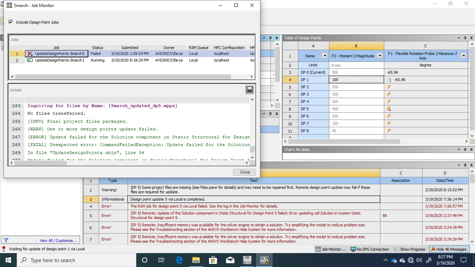The image size is (475, 267).
Task: Pin the Table of Design Points panel
Action: click(465, 38)
